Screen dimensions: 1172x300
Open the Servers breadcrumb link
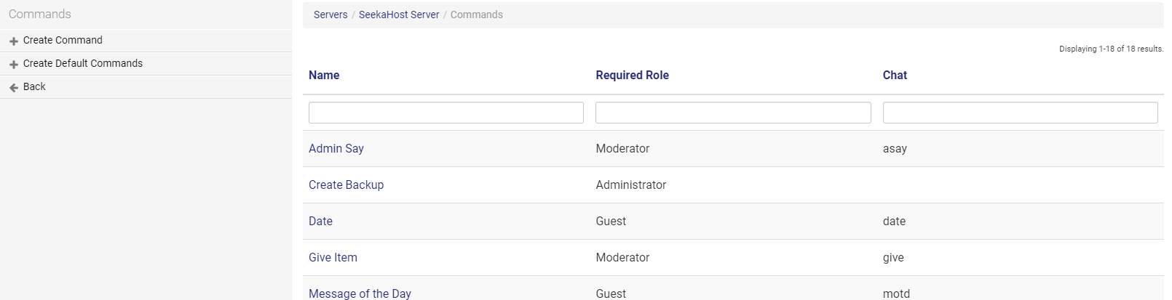click(x=330, y=15)
